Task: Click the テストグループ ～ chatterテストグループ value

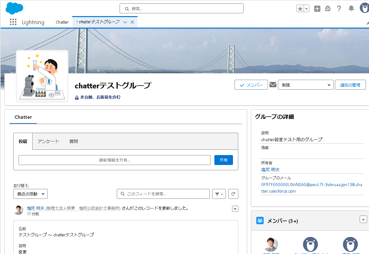Action: (x=56, y=235)
